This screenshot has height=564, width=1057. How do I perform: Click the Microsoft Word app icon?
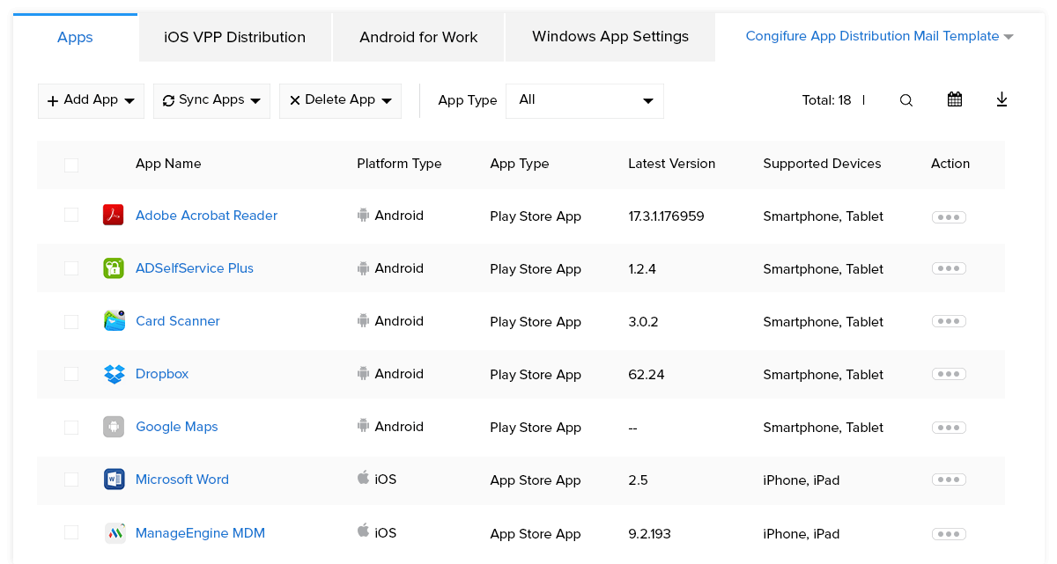coord(114,480)
